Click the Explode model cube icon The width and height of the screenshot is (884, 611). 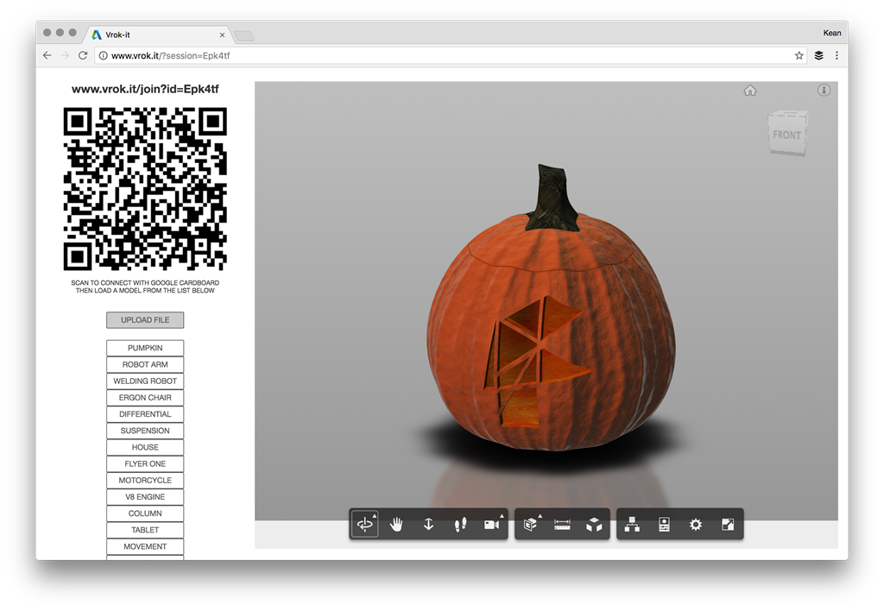(594, 525)
